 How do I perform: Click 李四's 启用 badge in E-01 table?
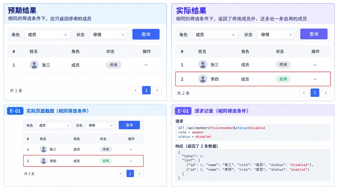(x=106, y=161)
